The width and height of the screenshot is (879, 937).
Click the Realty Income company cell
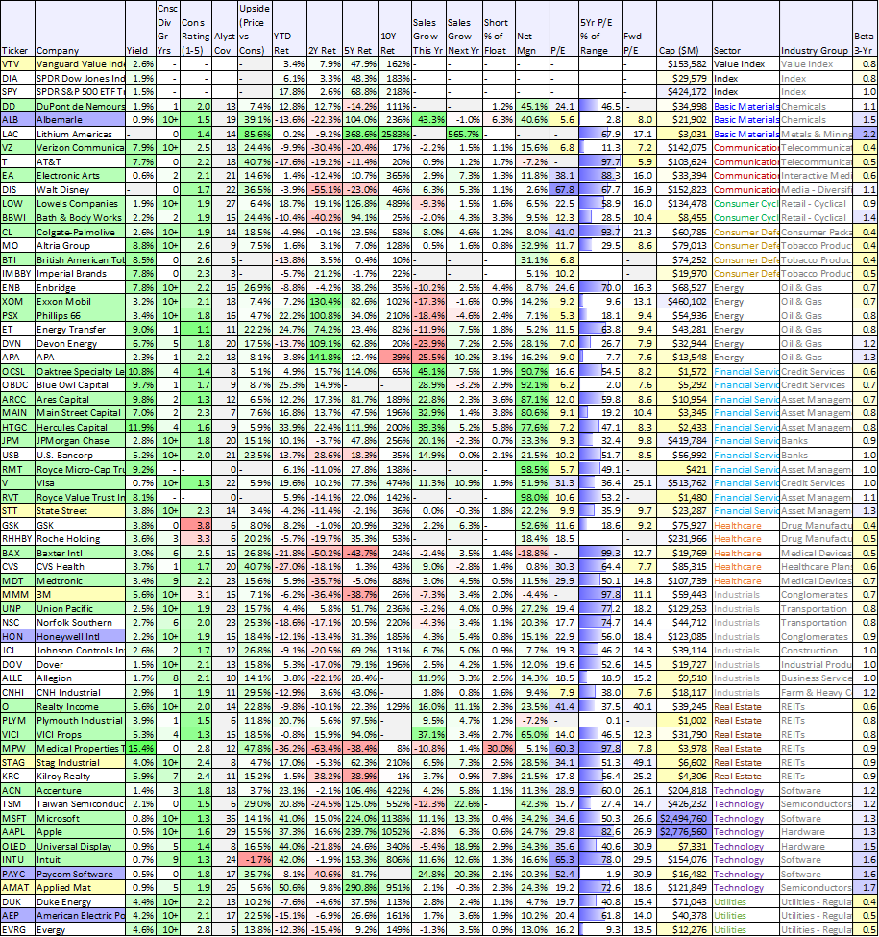(80, 706)
